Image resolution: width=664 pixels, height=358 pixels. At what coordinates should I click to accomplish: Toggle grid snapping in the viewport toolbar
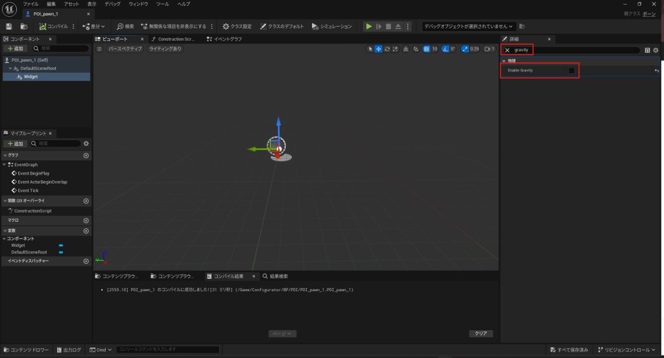point(426,49)
